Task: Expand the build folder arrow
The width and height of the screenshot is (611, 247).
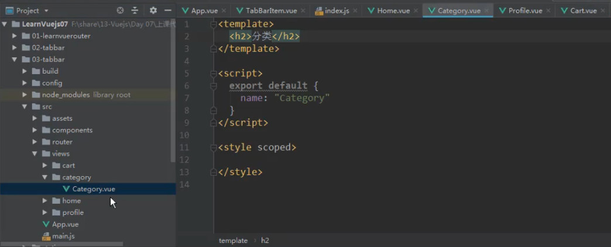Action: tap(25, 71)
